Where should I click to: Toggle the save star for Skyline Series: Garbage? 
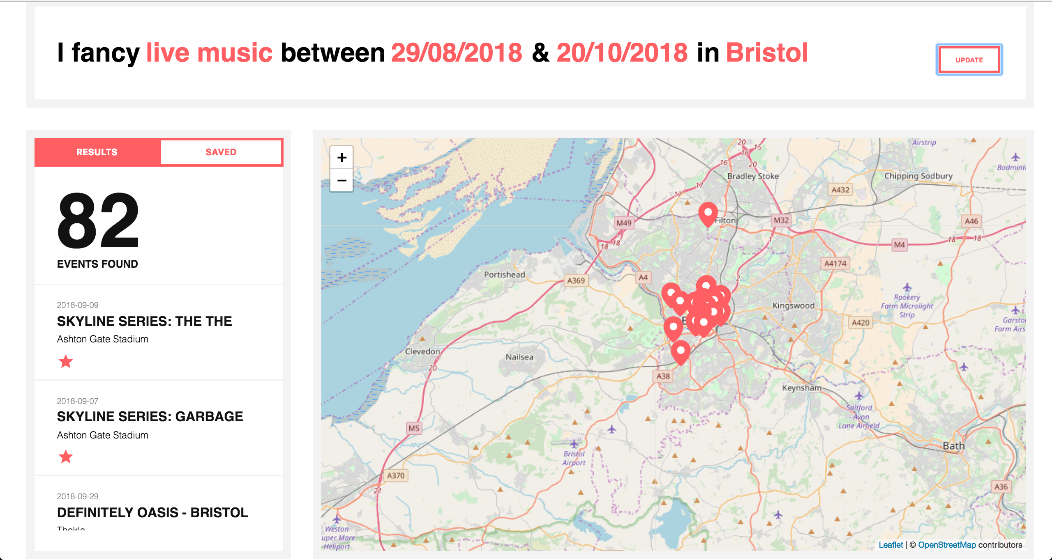click(66, 457)
